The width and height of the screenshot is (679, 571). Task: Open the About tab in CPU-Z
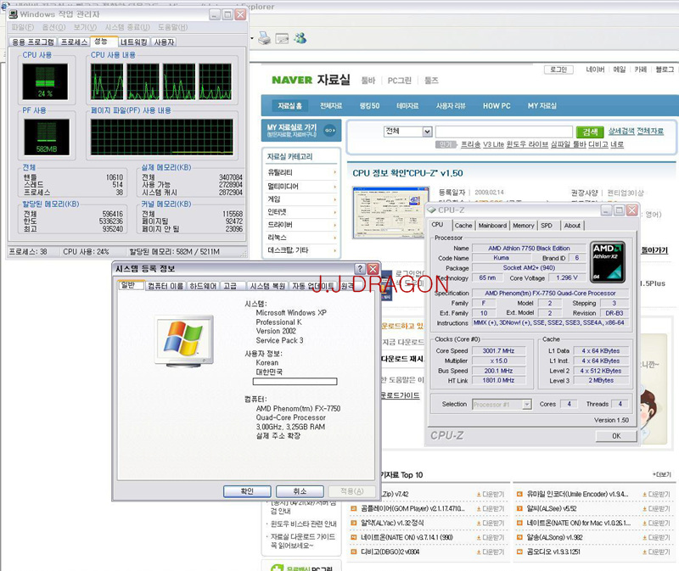coord(572,226)
